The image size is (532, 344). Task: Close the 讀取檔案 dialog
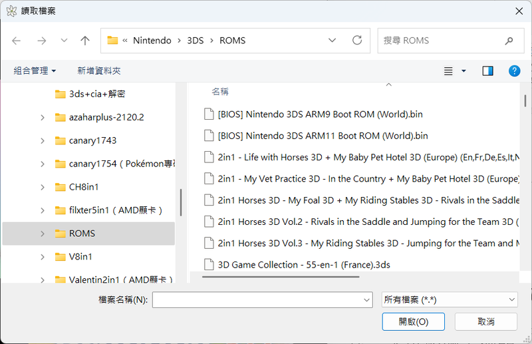[x=519, y=11]
